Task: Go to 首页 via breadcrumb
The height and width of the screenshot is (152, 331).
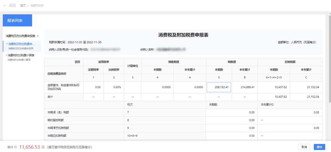Action: click(x=23, y=6)
